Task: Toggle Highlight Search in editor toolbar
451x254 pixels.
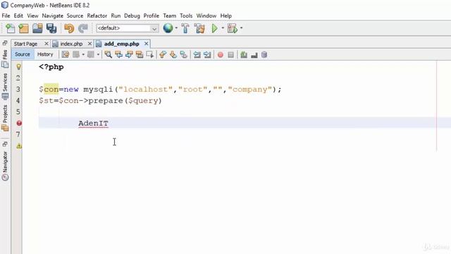Action: 140,54
